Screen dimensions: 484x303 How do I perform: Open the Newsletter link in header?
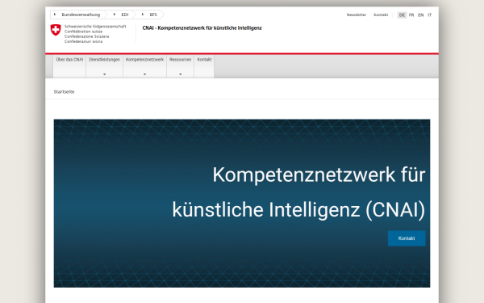click(x=357, y=15)
